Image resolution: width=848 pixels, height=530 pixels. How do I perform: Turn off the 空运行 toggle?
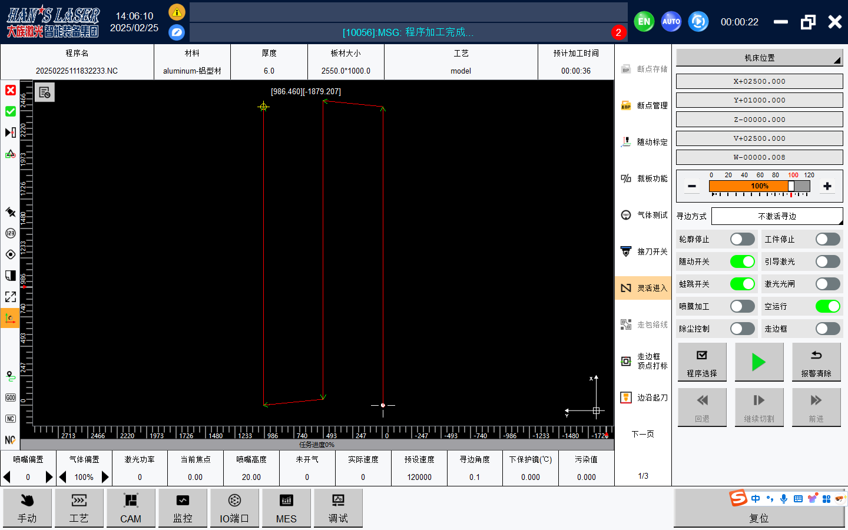pyautogui.click(x=827, y=306)
